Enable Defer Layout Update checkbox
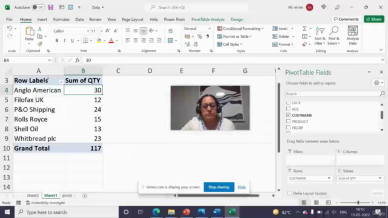The width and height of the screenshot is (388, 218). 290,193
